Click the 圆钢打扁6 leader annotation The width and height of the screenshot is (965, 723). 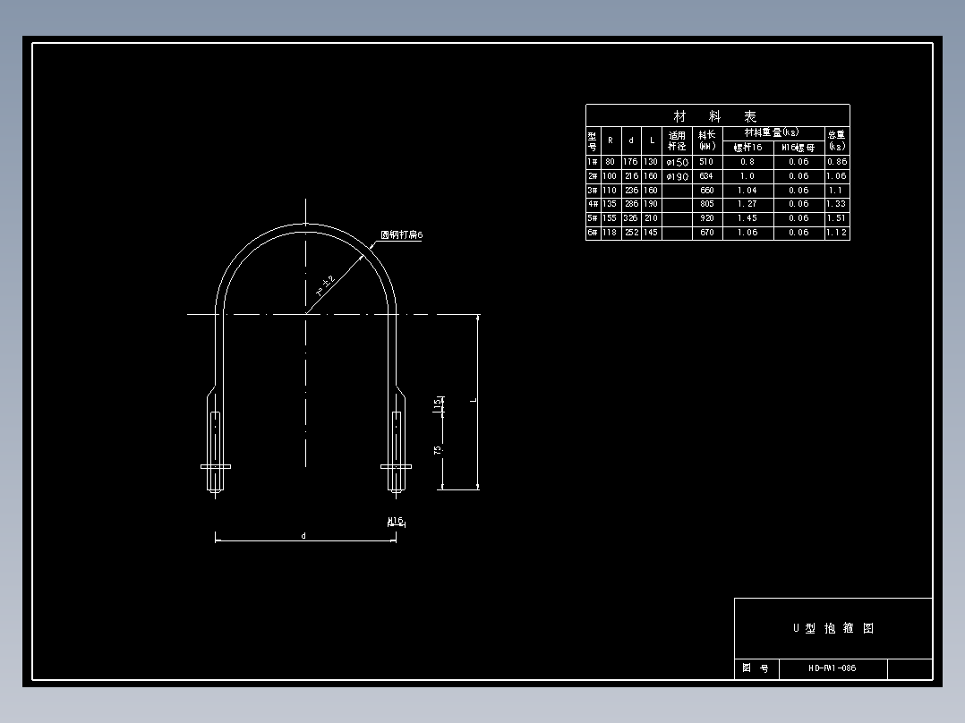(x=401, y=235)
